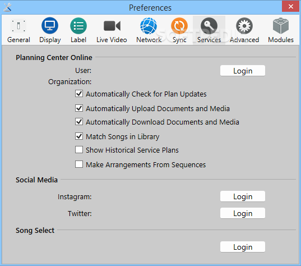This screenshot has height=266, width=301.
Task: Open the General preferences icon
Action: [x=18, y=26]
